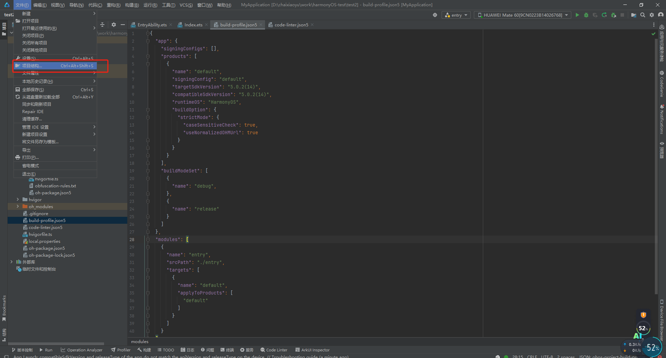The image size is (666, 358).
Task: Expand the hvigor folder
Action: pos(18,199)
